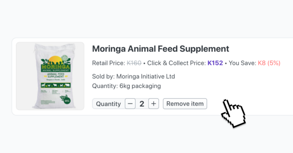Viewport: 293px width, 153px height.
Task: Open the Moringa feed bag product thumbnail
Action: 50,76
